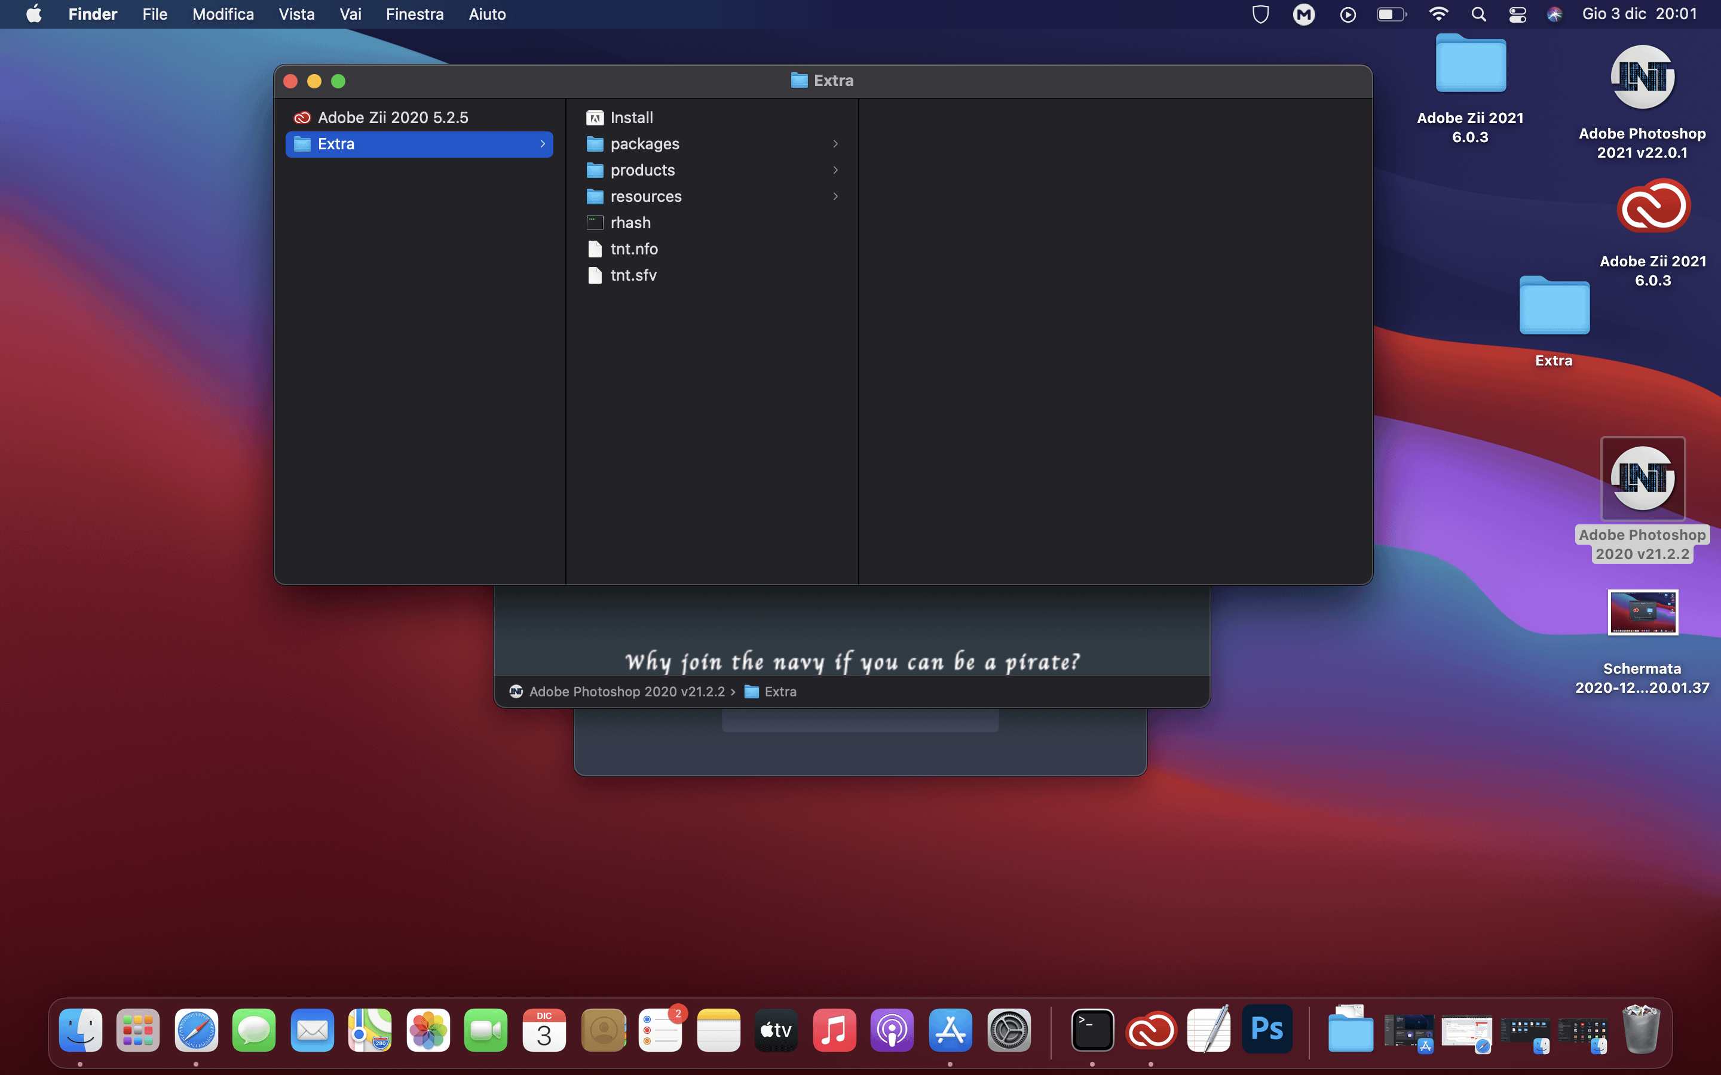Launch Safari from the Dock
This screenshot has height=1075, width=1721.
point(196,1030)
